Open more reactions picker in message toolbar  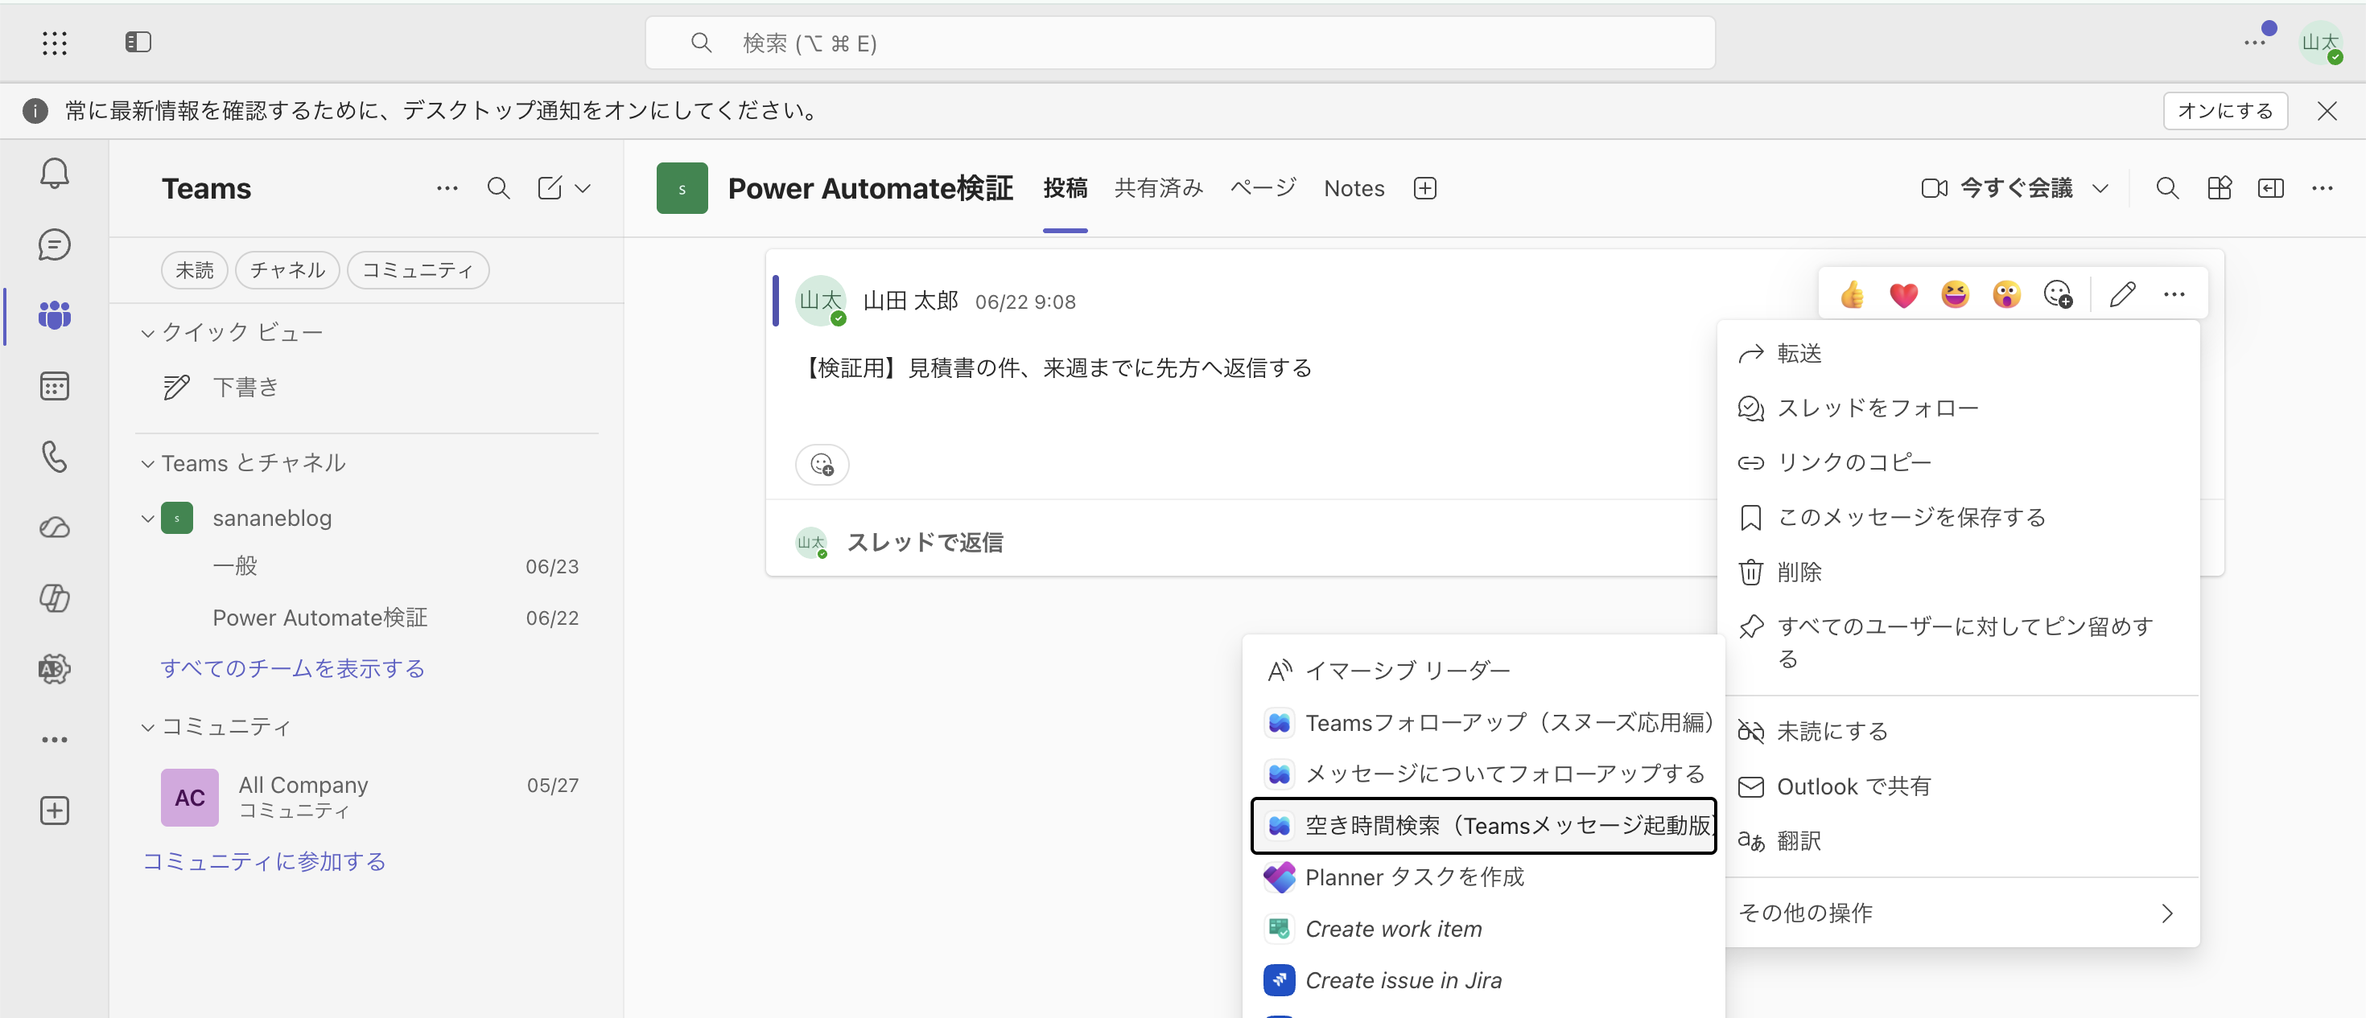tap(2059, 294)
